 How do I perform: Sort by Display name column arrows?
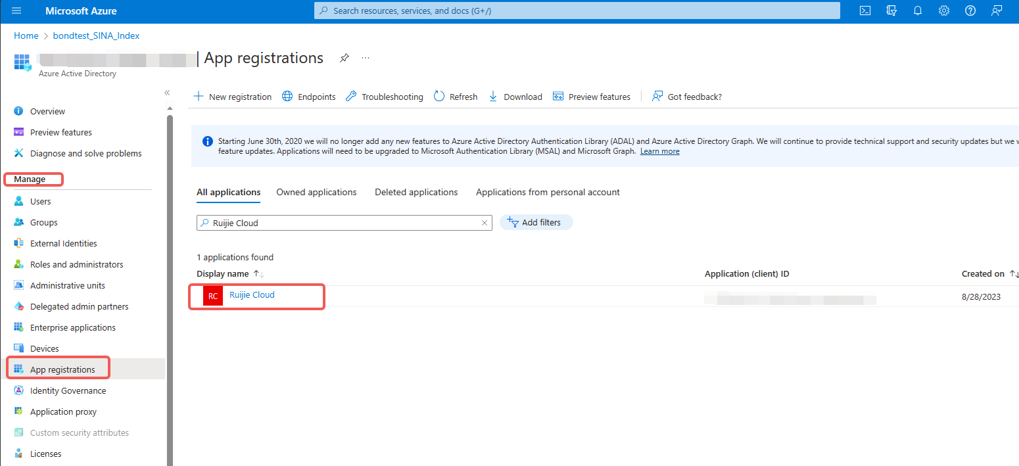[x=258, y=274]
